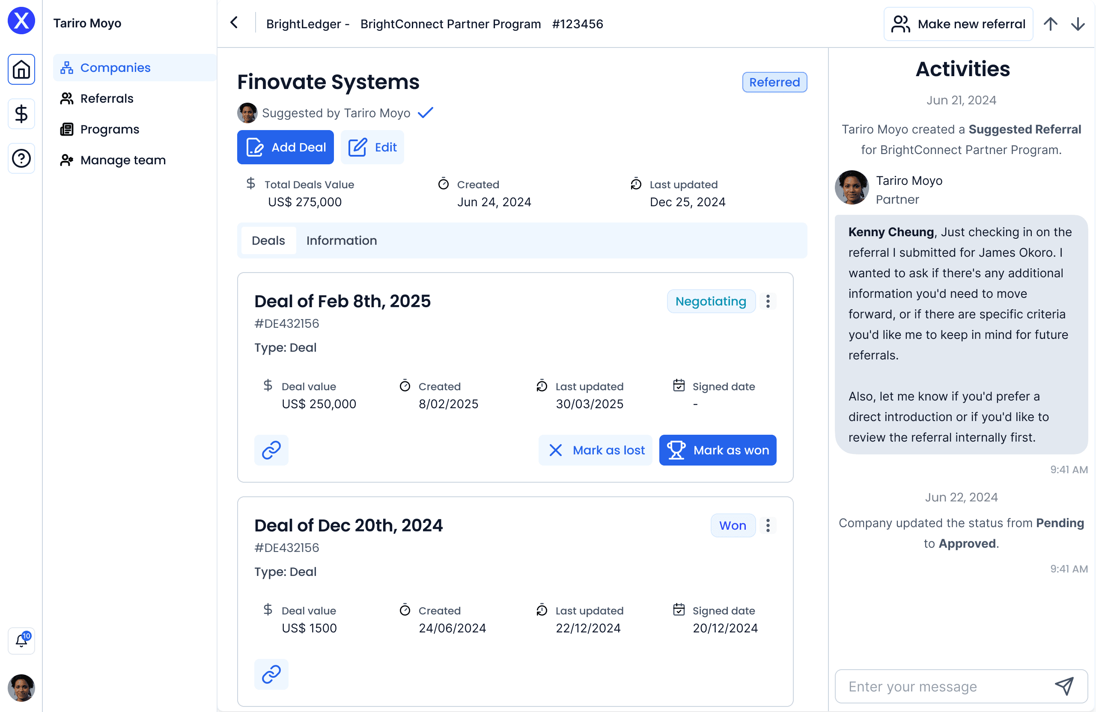
Task: Open options menu for Won deal
Action: click(768, 525)
